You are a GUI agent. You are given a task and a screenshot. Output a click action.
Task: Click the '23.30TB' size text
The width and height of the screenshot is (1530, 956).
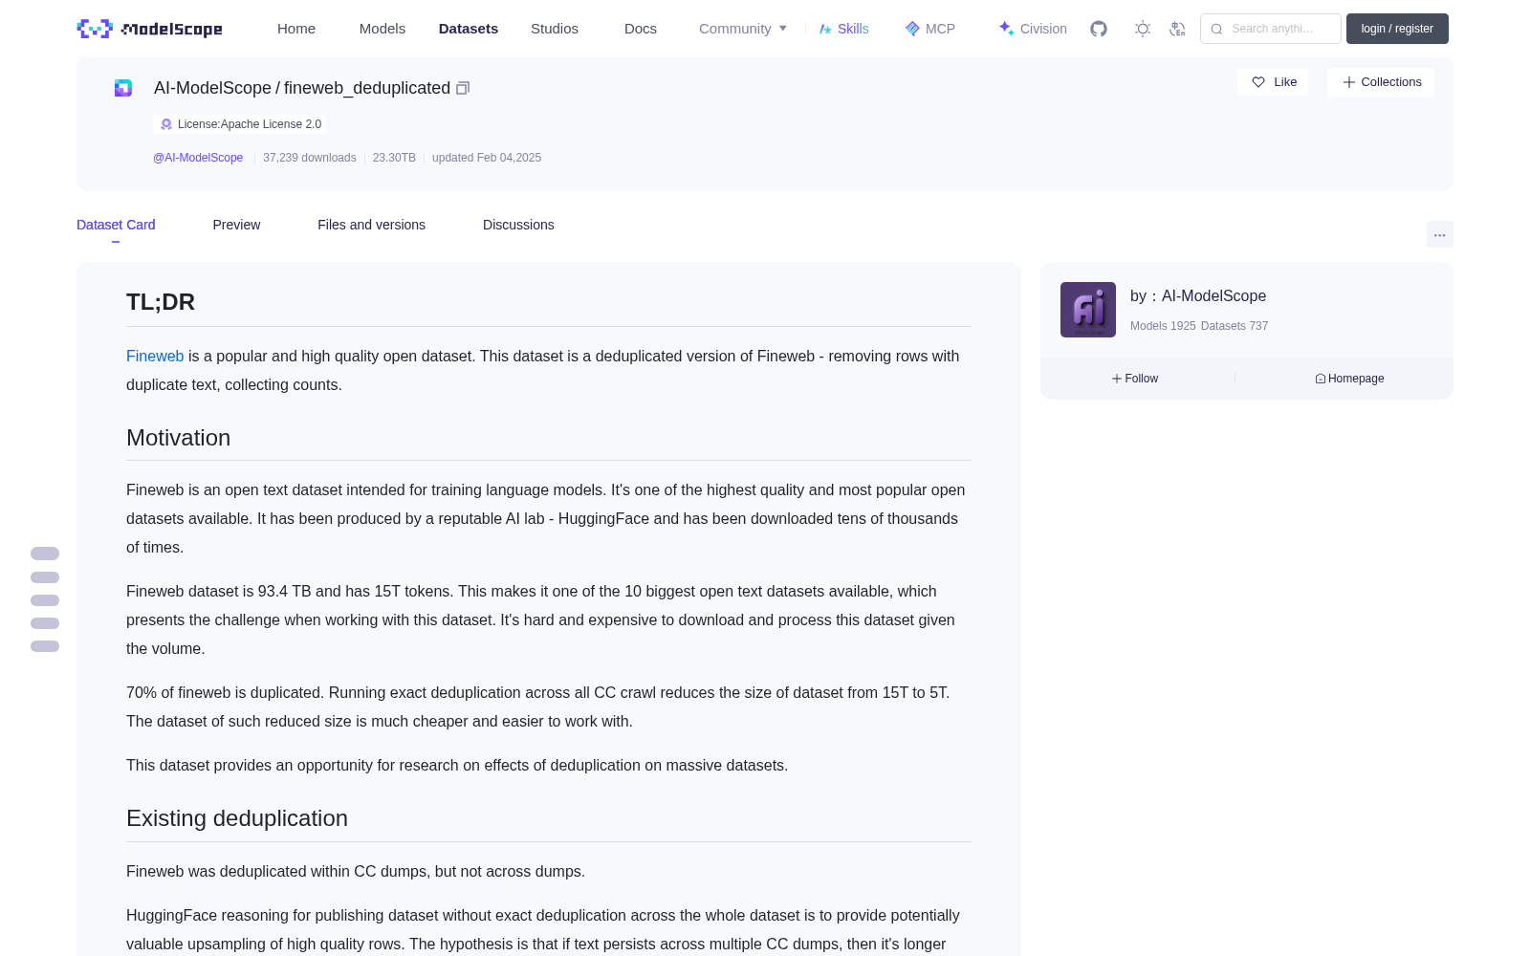point(394,158)
